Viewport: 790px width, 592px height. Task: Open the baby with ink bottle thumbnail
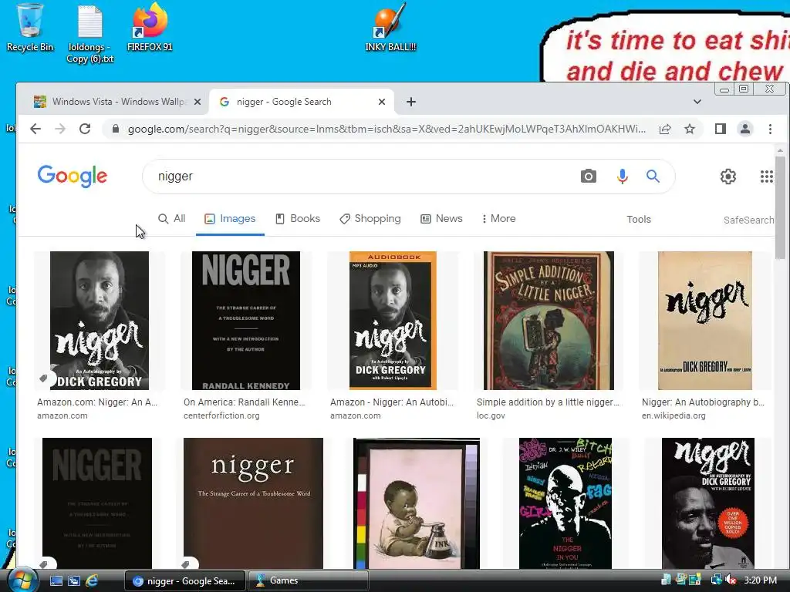click(417, 503)
